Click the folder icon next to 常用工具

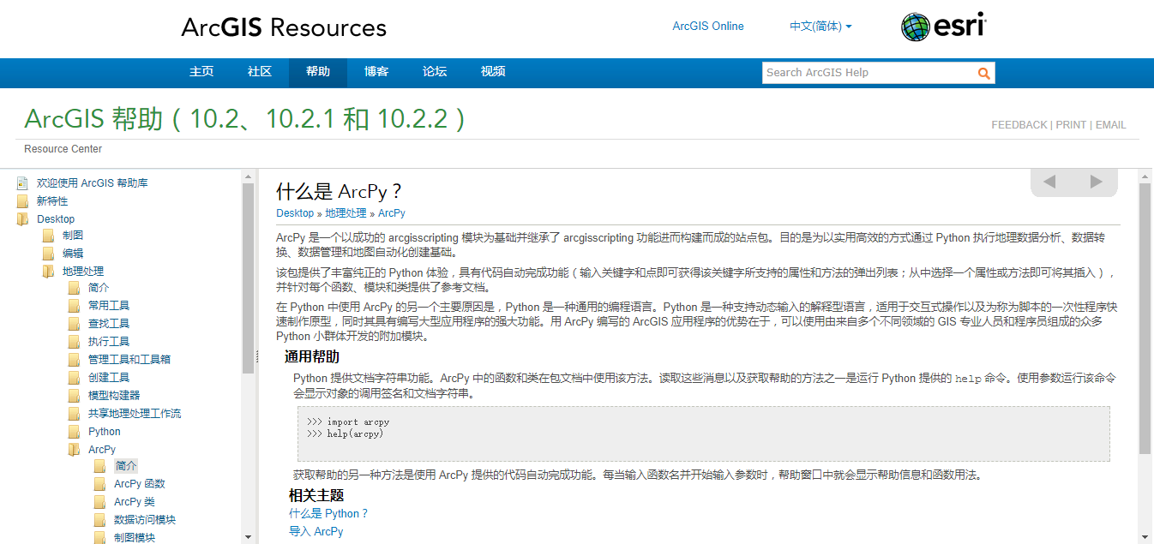point(74,306)
